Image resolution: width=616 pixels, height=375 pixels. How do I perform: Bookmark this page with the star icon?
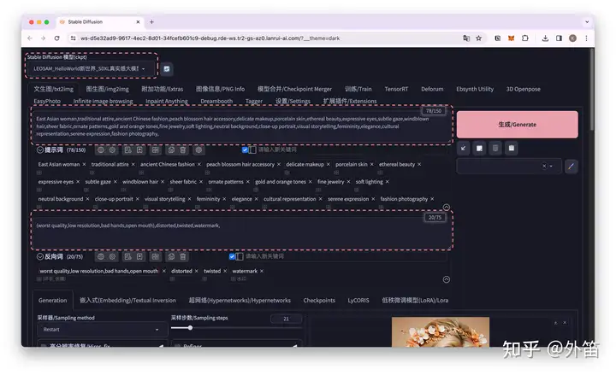478,38
